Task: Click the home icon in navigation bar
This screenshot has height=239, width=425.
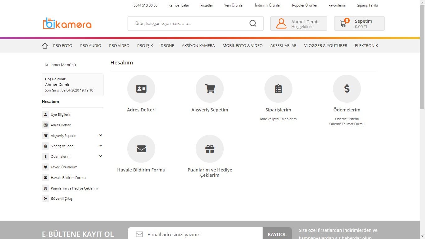Action: pos(45,46)
